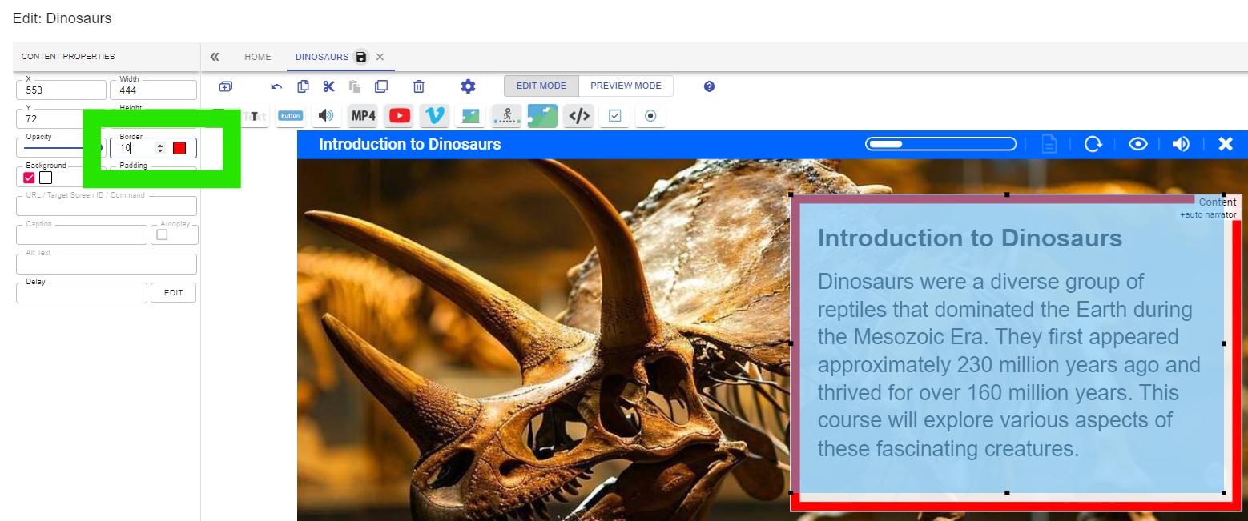Open the white Background color swatch

[x=46, y=178]
